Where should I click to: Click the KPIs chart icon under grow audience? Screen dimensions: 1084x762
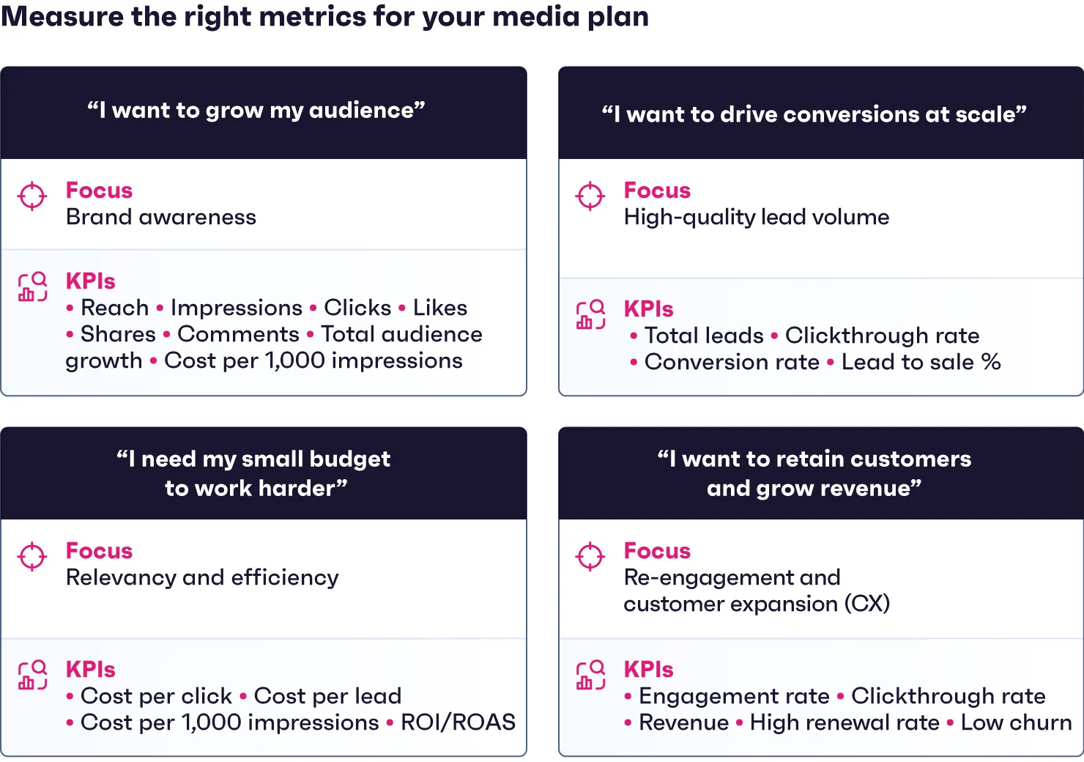(x=32, y=286)
